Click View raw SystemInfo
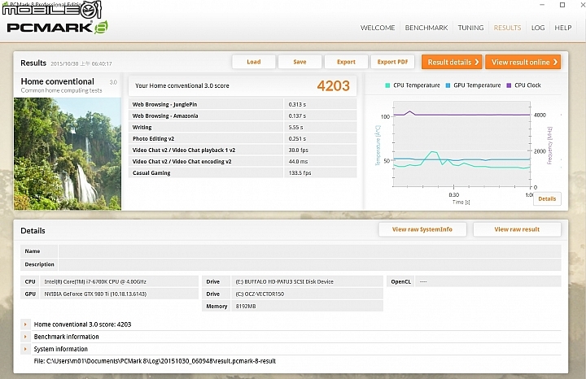This screenshot has width=586, height=379. point(422,229)
